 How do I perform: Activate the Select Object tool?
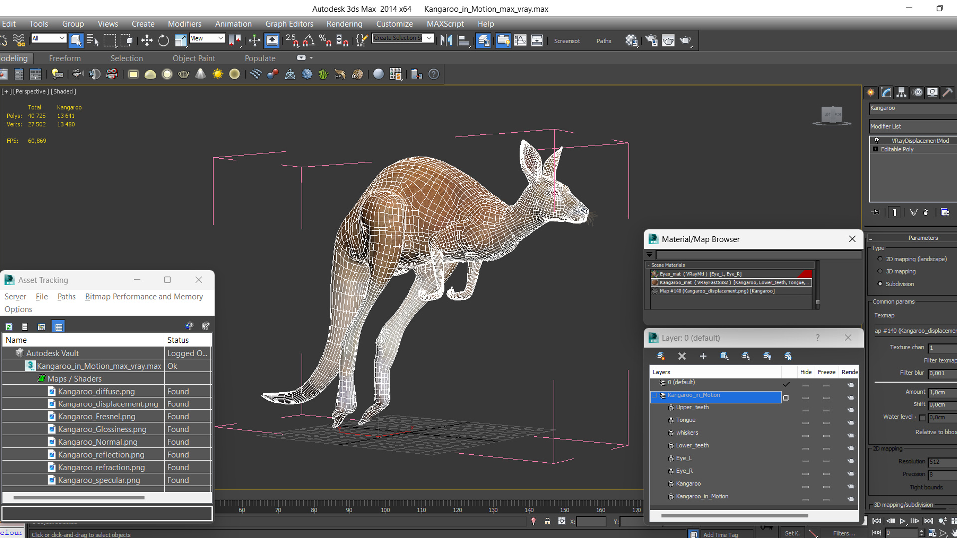click(76, 40)
